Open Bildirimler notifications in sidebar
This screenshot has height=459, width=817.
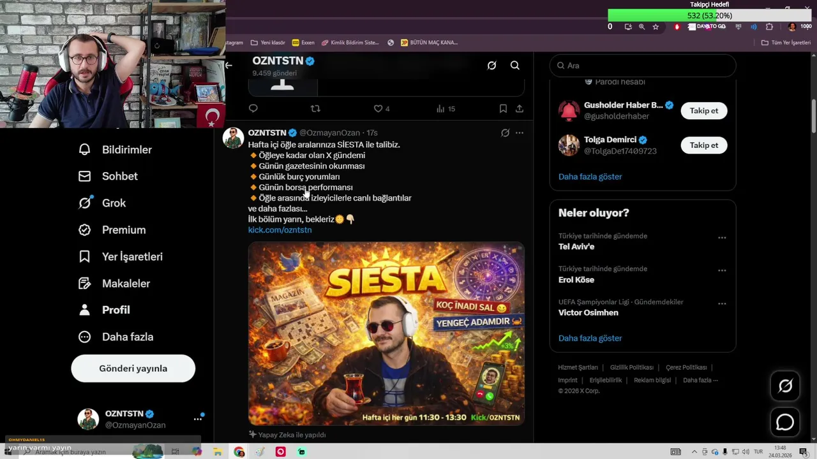(x=115, y=150)
